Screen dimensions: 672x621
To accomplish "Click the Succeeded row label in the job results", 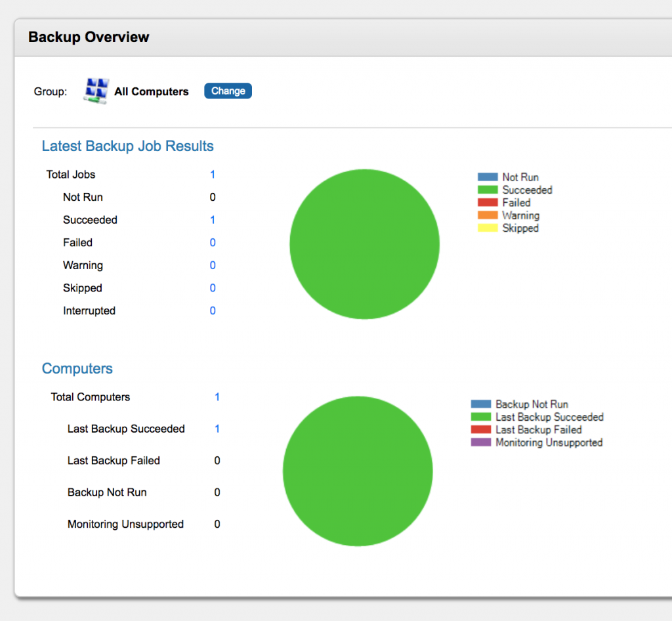I will click(90, 220).
